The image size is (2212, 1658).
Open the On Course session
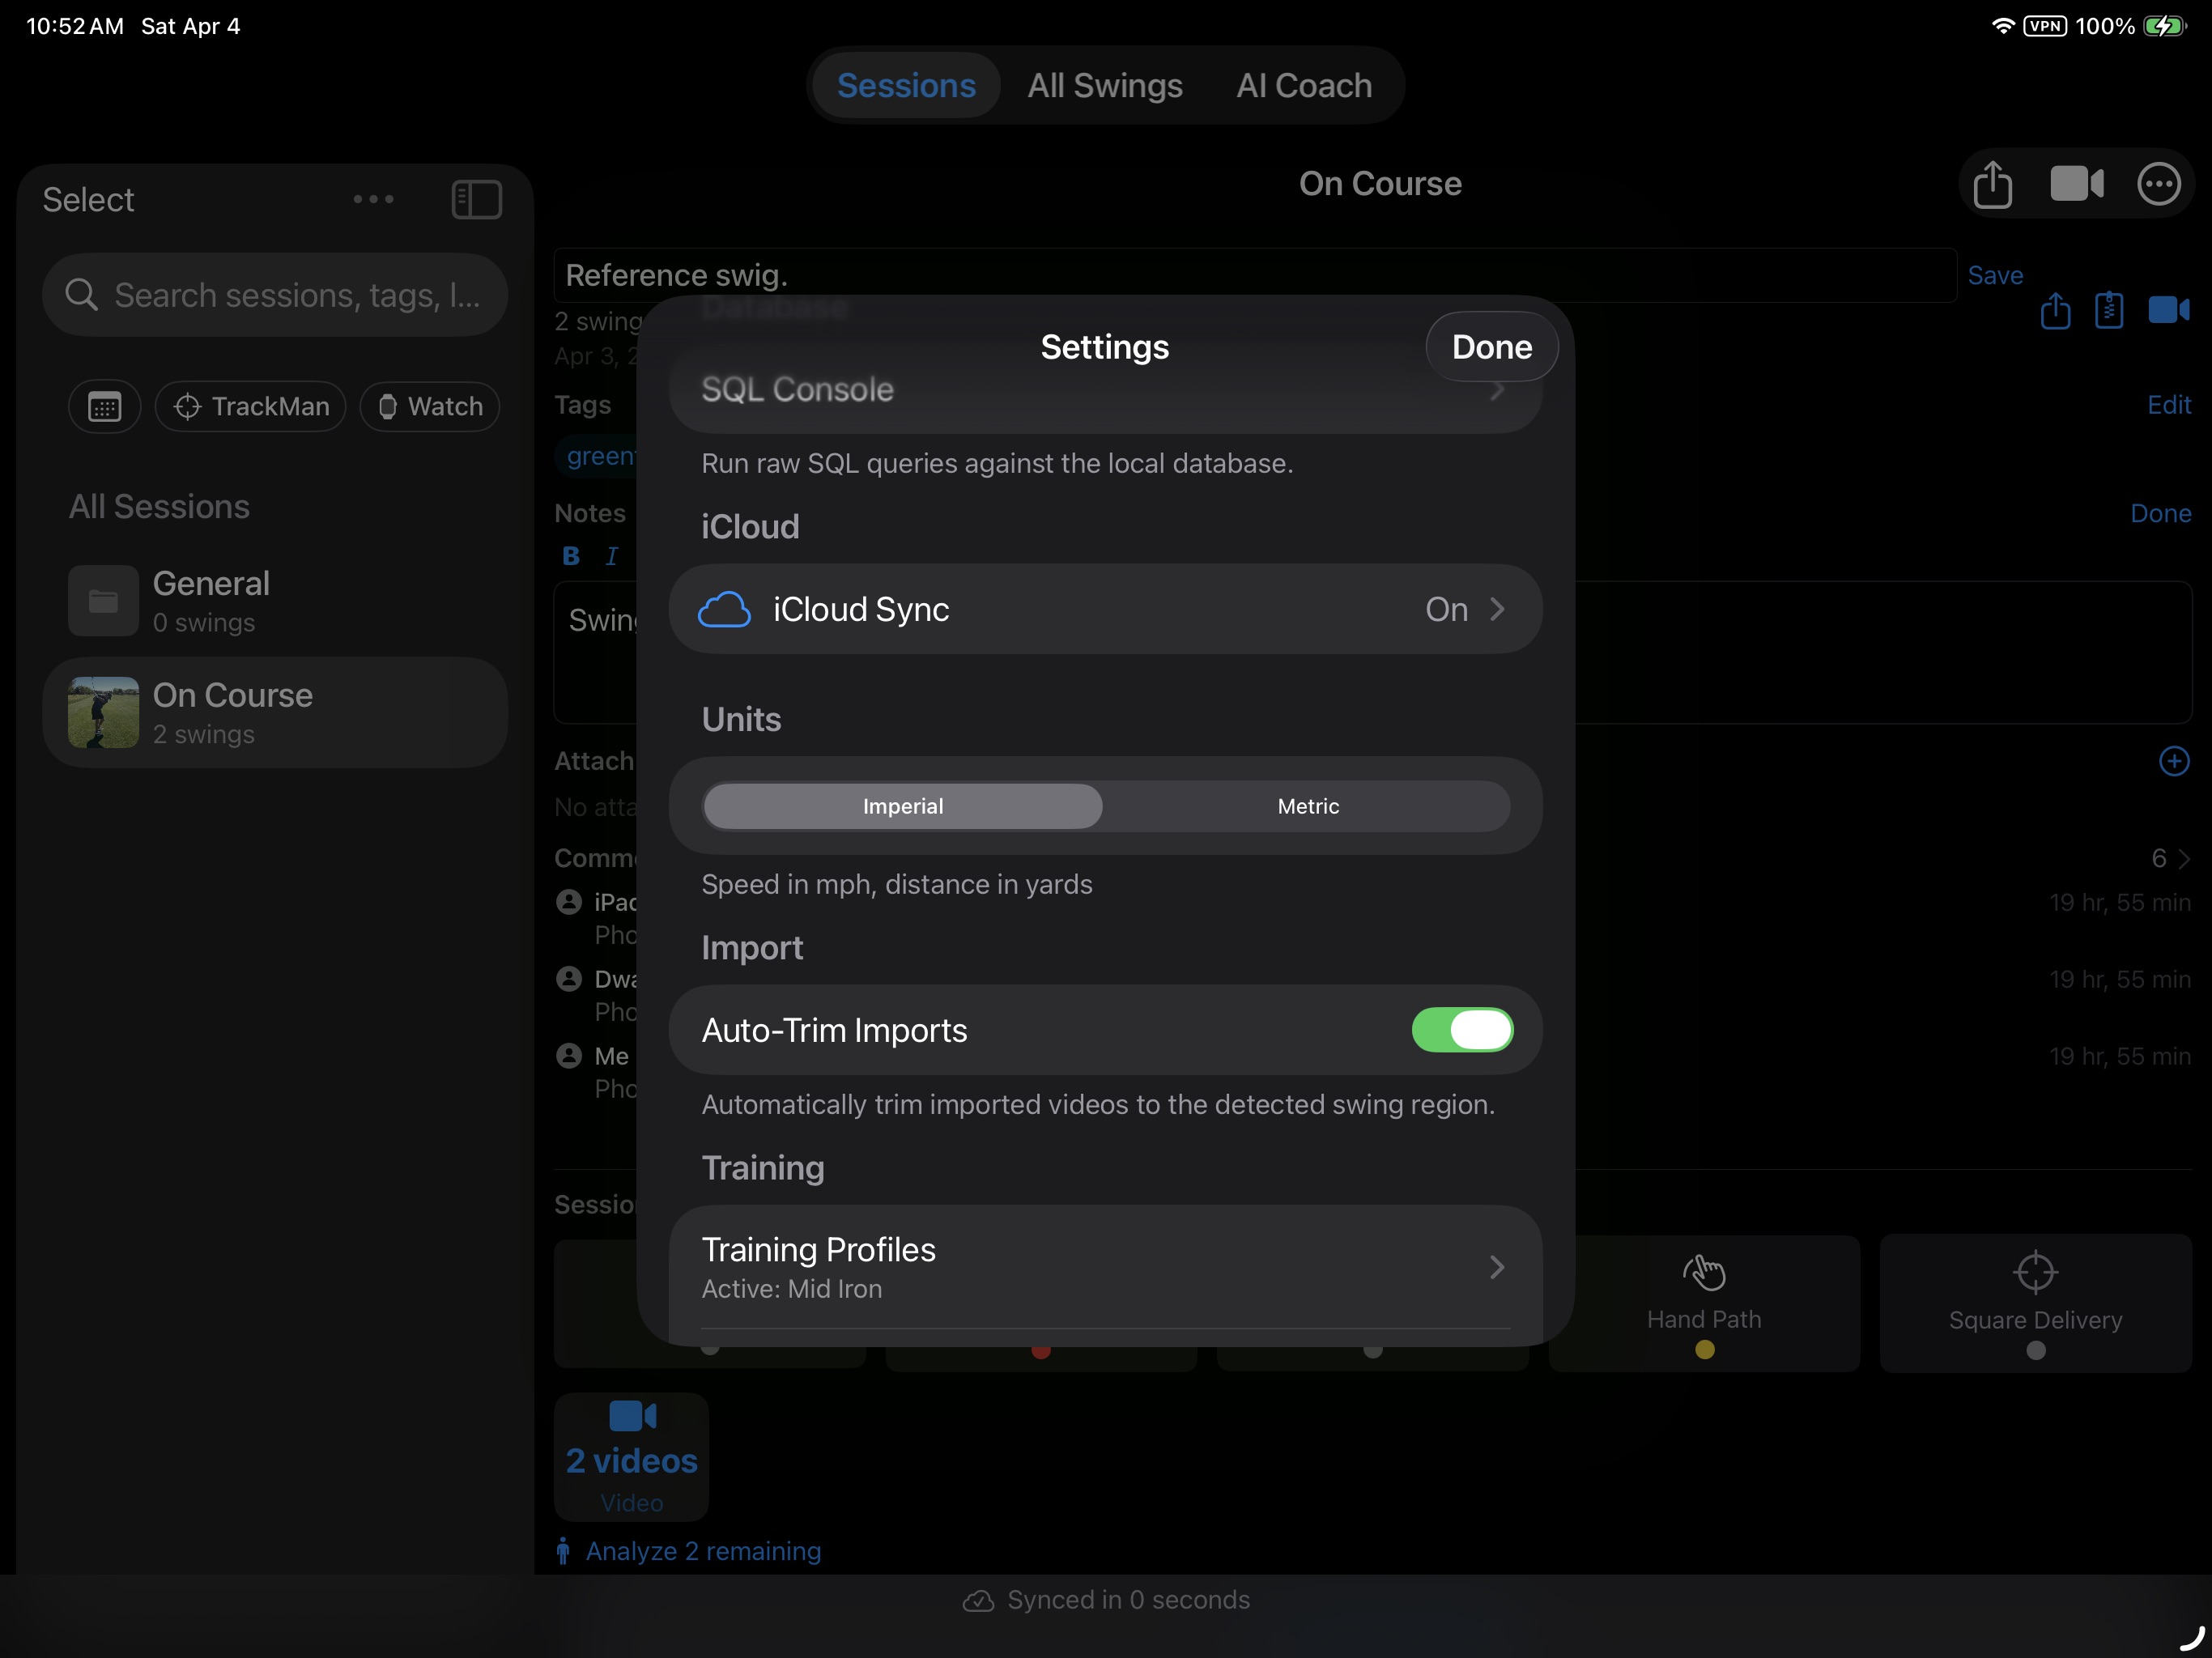click(x=275, y=712)
